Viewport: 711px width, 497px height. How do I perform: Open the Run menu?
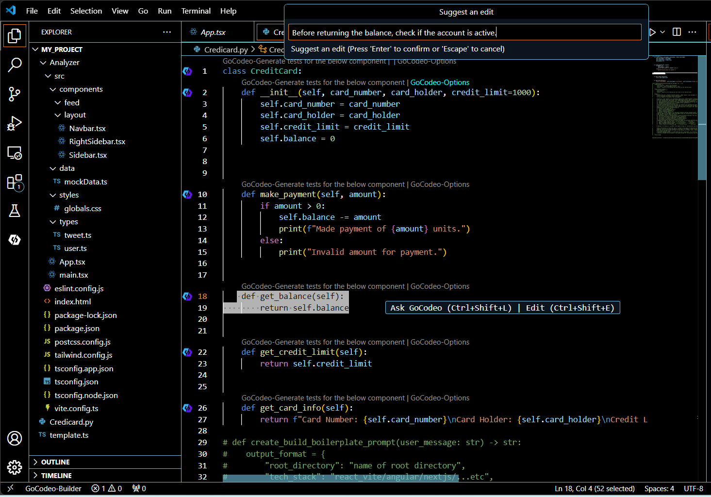point(165,11)
